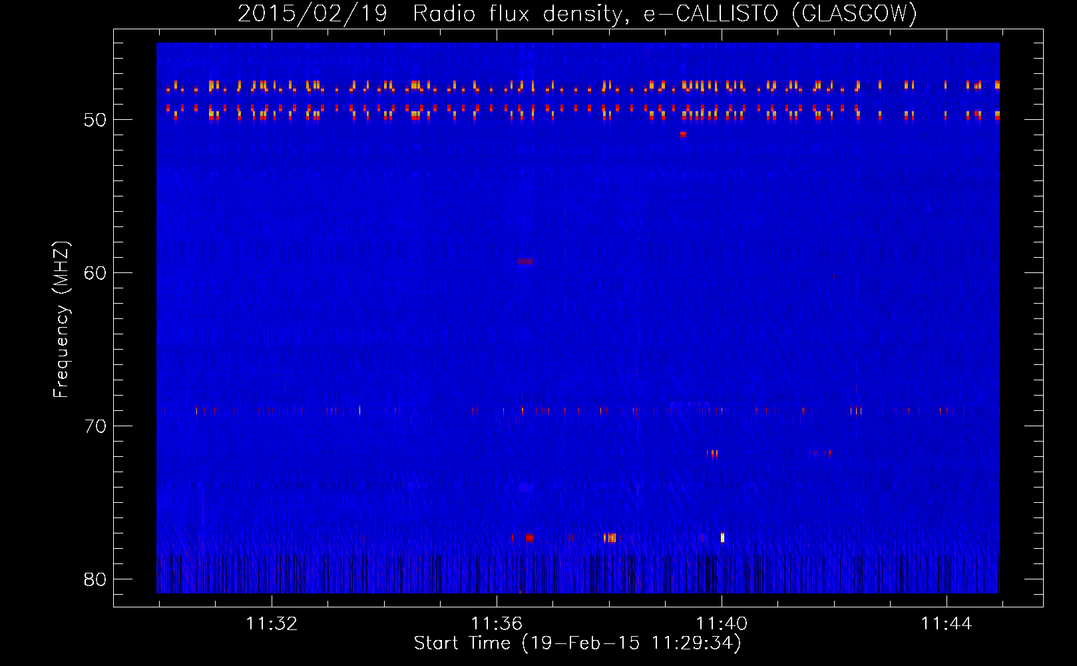Click the isolated red spot at 51 MHz
The width and height of the screenshot is (1077, 666).
pos(683,134)
